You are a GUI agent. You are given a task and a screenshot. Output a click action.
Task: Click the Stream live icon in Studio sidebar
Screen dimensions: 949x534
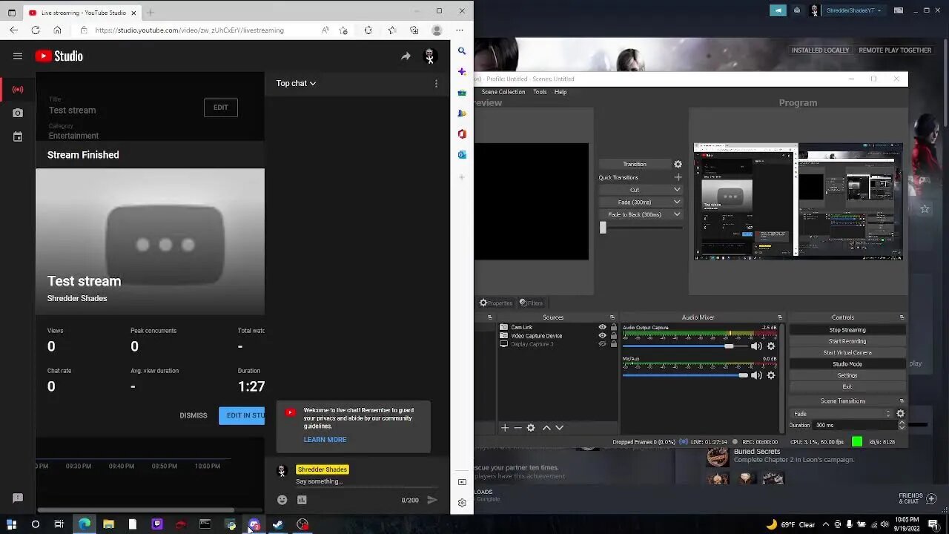18,90
